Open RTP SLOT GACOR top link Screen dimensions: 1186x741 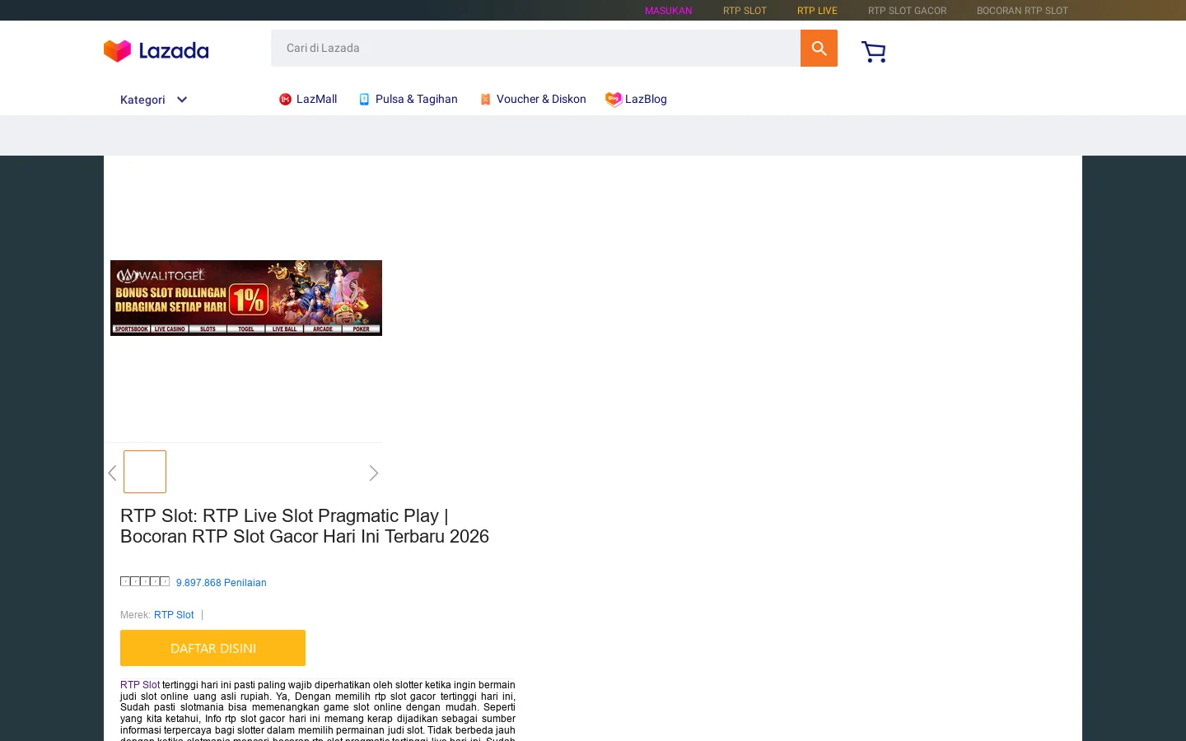point(907,11)
